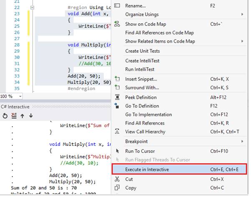
Task: Collapse the Using Local region outline toggle
Action: pyautogui.click(x=33, y=7)
